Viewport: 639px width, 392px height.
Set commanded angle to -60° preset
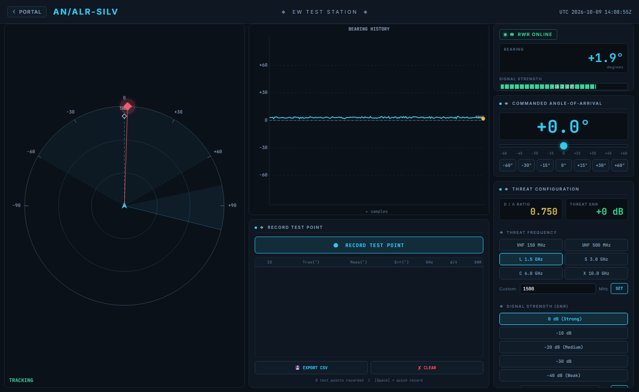(508, 165)
